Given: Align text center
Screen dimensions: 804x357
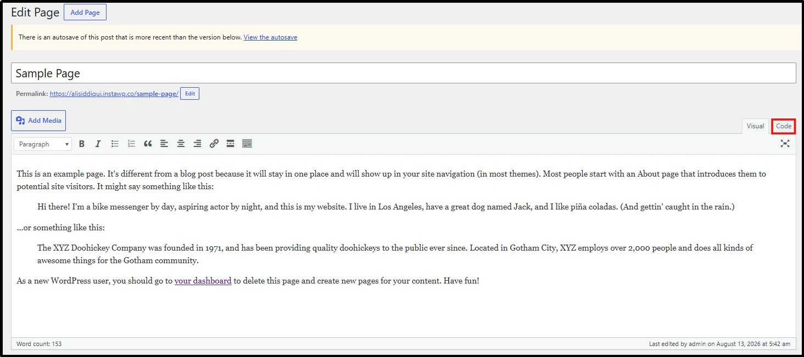Looking at the screenshot, I should 181,144.
